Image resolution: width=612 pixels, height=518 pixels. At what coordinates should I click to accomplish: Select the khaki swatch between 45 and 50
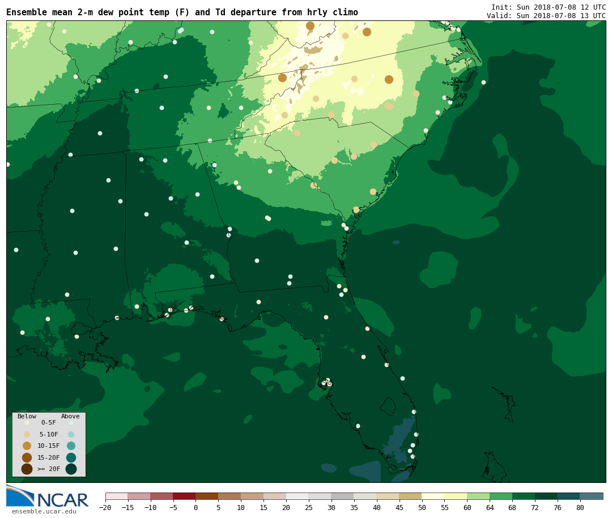point(411,496)
